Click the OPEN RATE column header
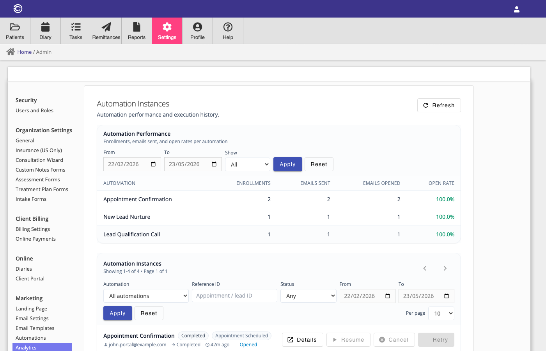 pos(441,183)
